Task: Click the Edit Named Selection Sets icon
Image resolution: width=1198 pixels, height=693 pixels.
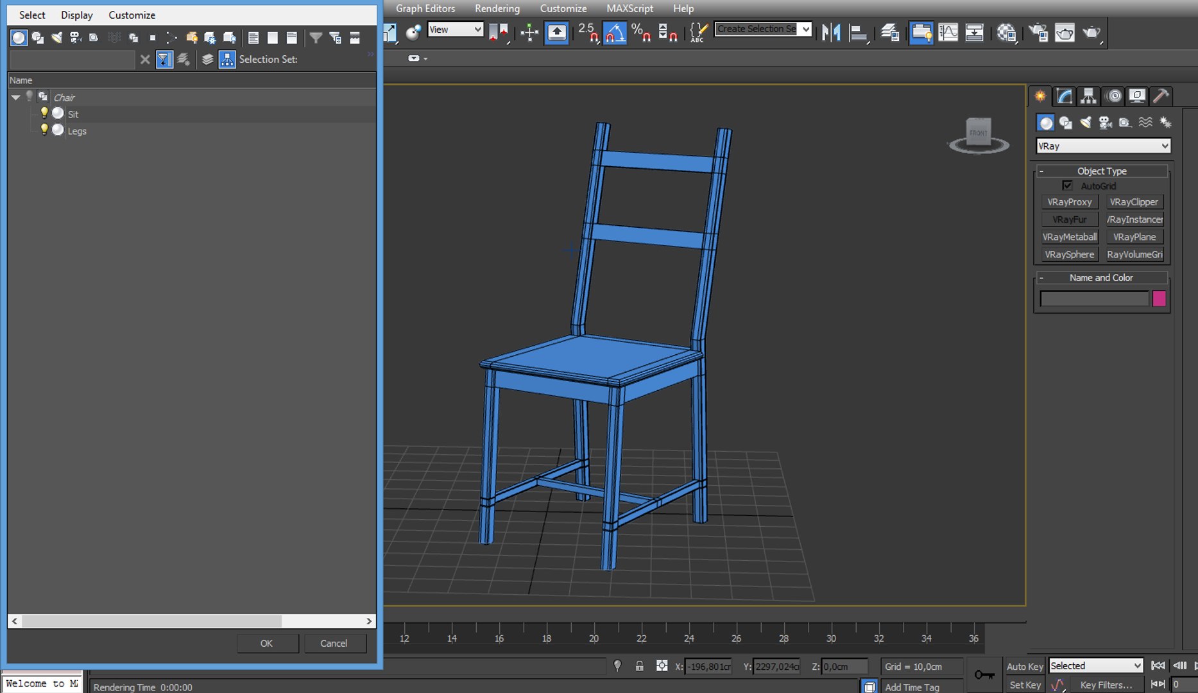Action: [698, 32]
